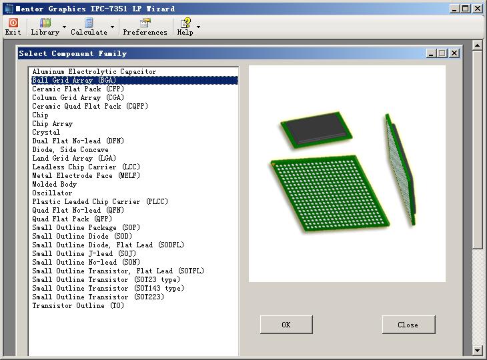487x360 pixels.
Task: Click the Help toolbar icon
Action: point(185,27)
